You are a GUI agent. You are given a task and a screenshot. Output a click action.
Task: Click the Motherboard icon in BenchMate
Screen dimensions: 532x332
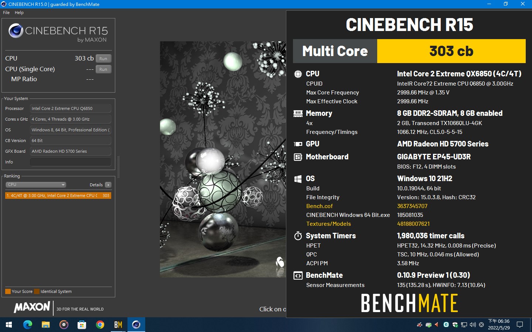(298, 157)
